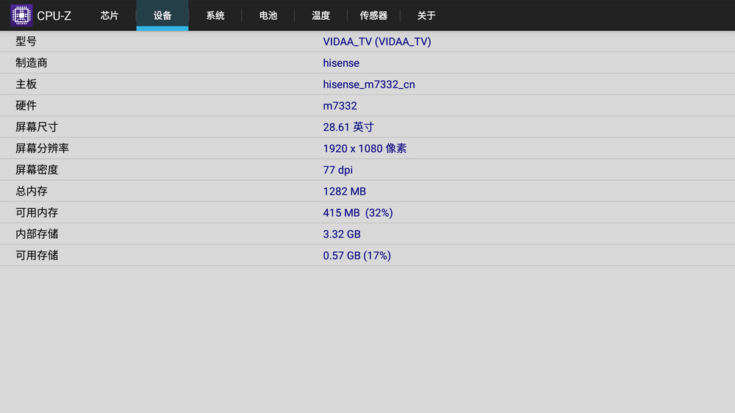Click the CPU-Z app logo icon
735x413 pixels.
(21, 15)
